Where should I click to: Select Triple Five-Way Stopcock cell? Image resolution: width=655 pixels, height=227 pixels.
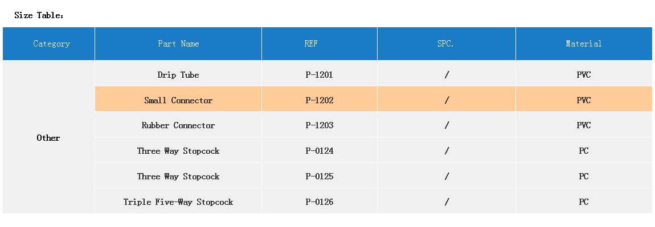[x=178, y=202]
